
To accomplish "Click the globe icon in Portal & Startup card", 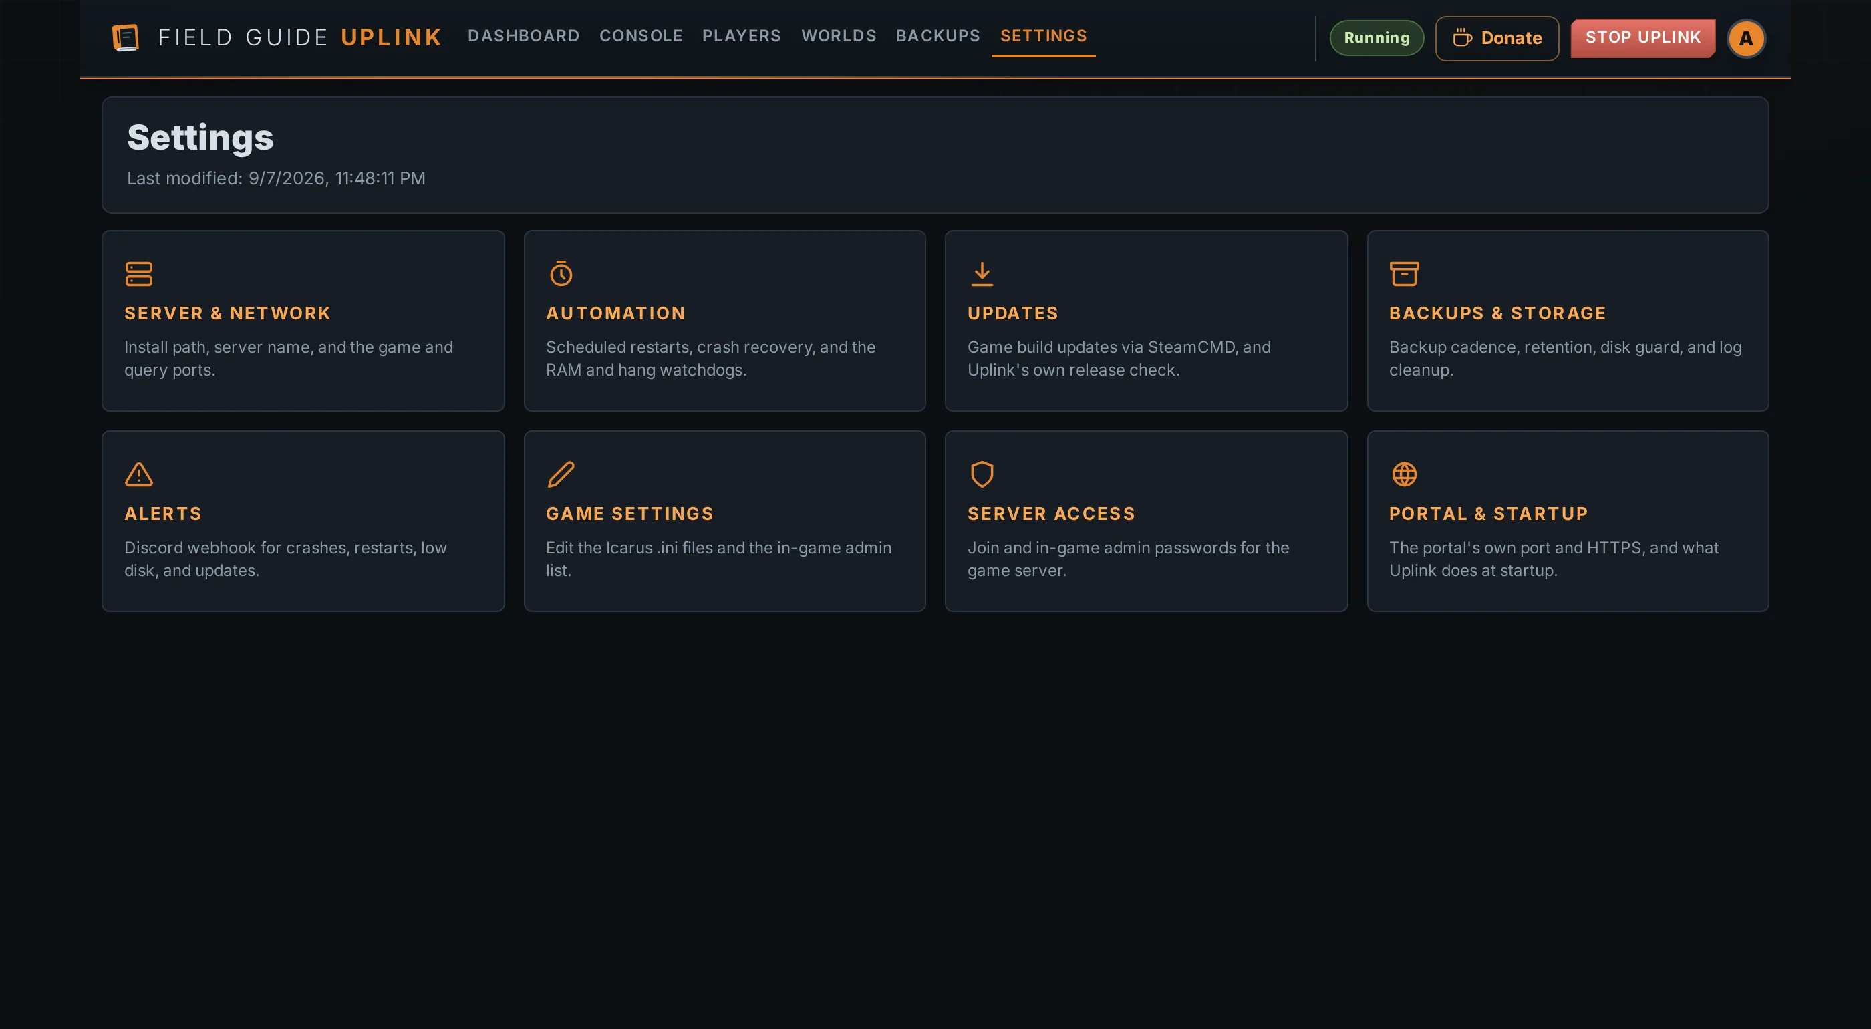I will (x=1404, y=474).
